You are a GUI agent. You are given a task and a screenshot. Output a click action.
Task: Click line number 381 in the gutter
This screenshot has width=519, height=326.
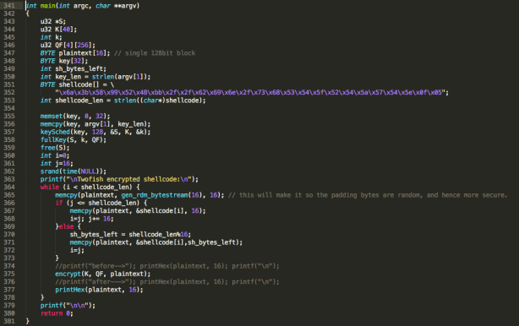click(x=9, y=321)
